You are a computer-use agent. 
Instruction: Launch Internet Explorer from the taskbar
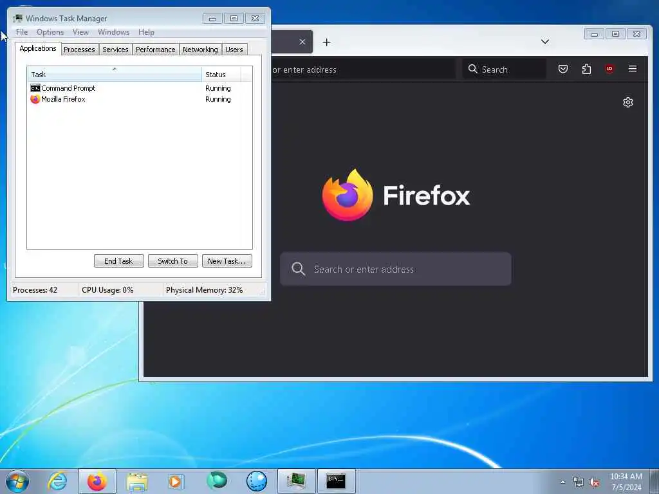point(57,481)
